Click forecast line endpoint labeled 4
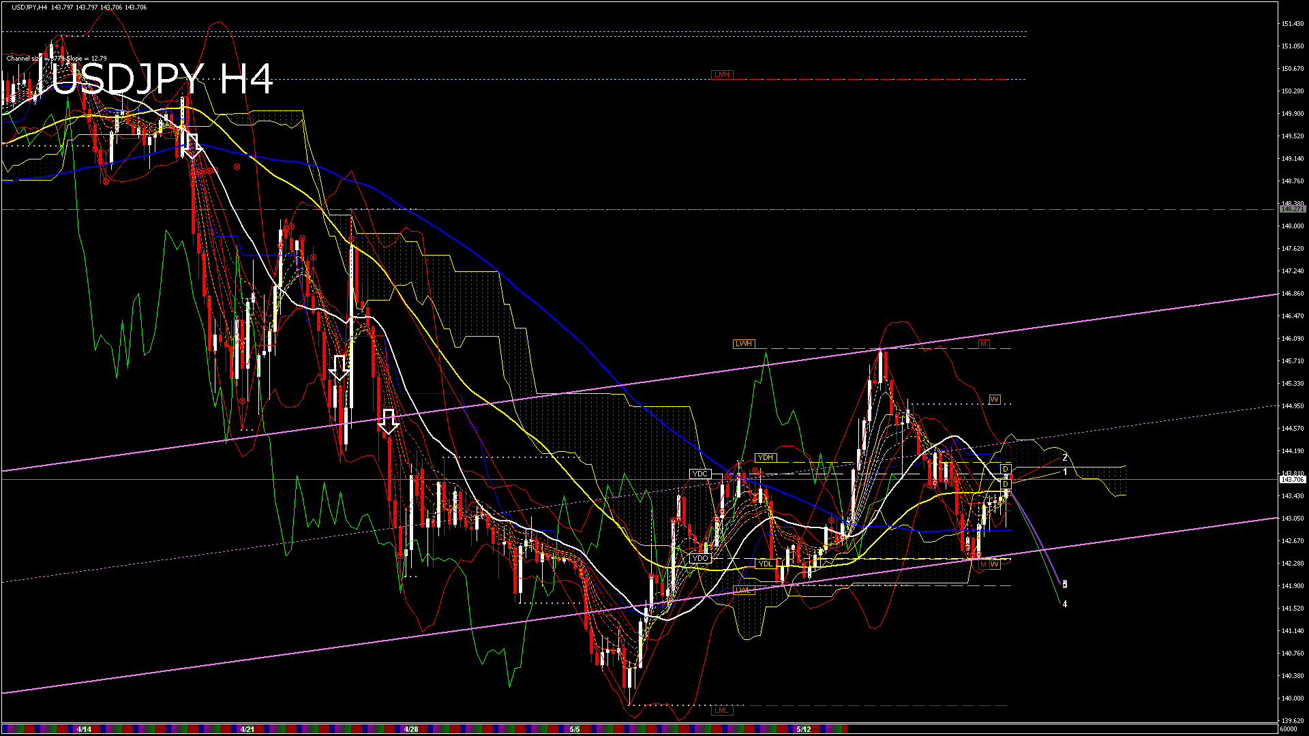Image resolution: width=1309 pixels, height=736 pixels. (1065, 604)
